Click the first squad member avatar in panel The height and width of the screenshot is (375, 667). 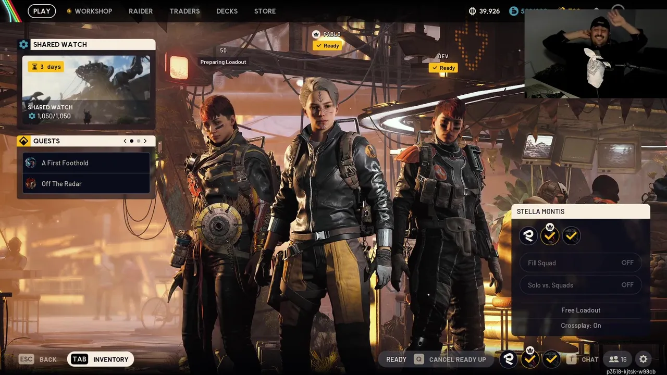coord(528,236)
